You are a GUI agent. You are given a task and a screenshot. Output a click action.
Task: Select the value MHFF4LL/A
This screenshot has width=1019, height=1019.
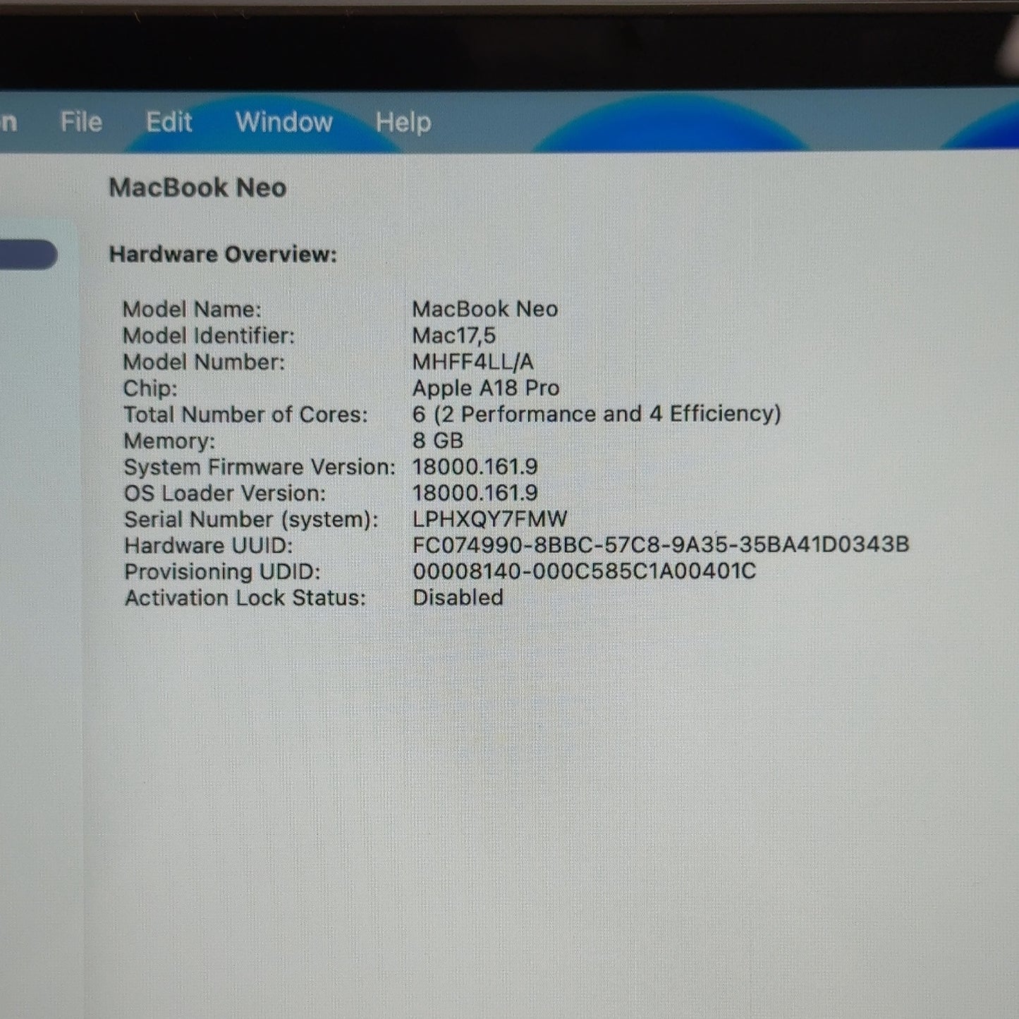tap(473, 362)
